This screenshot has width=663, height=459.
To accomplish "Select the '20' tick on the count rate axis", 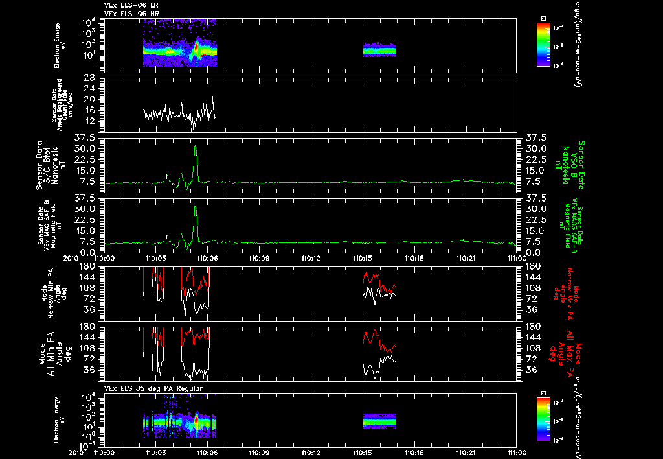I will point(89,100).
